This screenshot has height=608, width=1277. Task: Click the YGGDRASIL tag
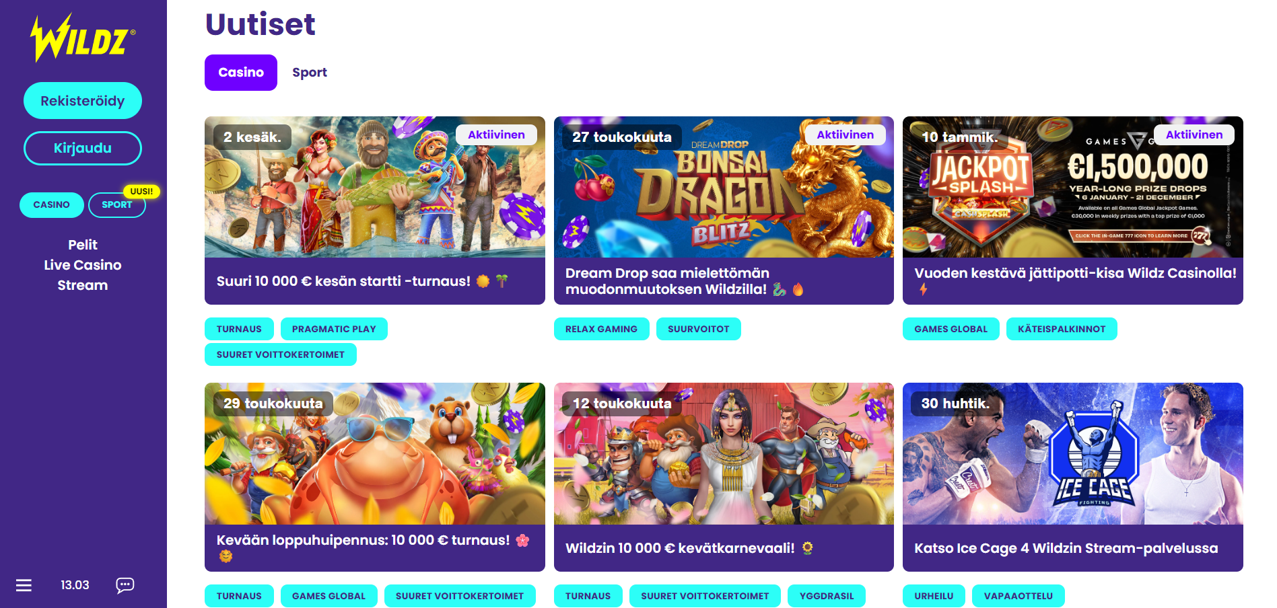[x=827, y=596]
